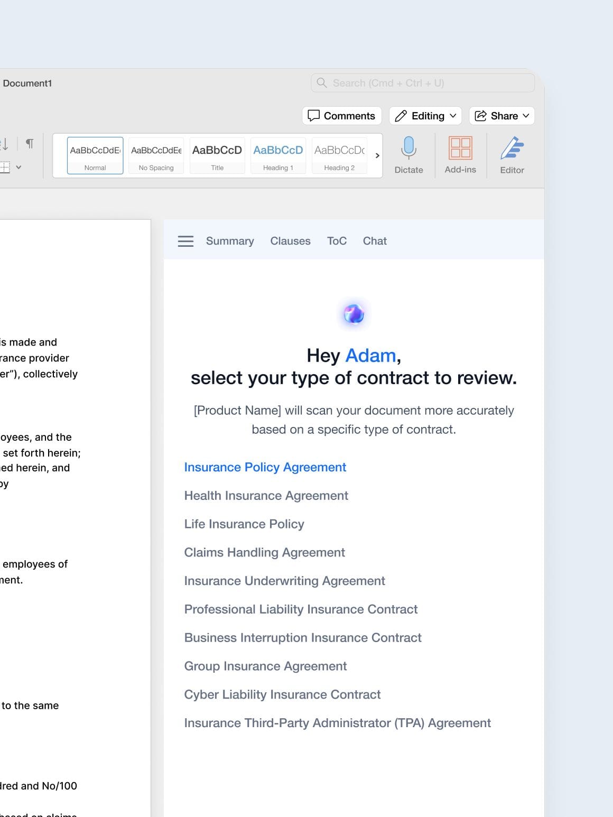Open the Comments pane

click(341, 116)
